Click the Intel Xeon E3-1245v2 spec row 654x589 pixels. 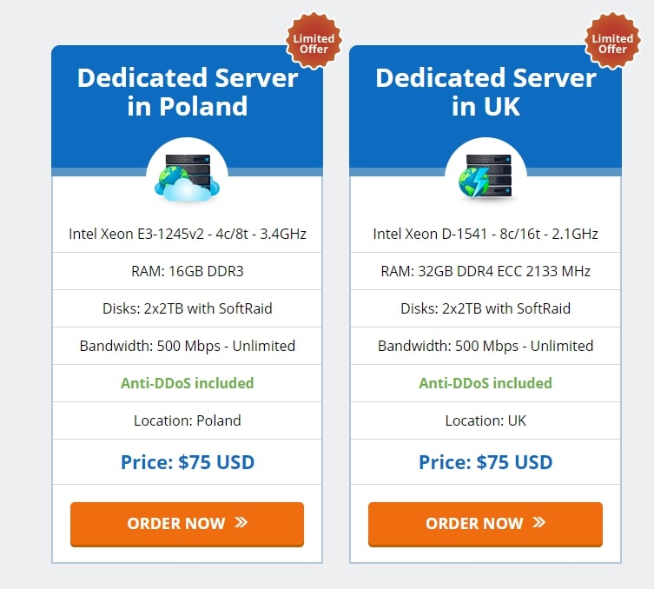pos(188,234)
